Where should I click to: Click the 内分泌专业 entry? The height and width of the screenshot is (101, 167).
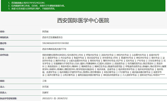(x=66, y=58)
